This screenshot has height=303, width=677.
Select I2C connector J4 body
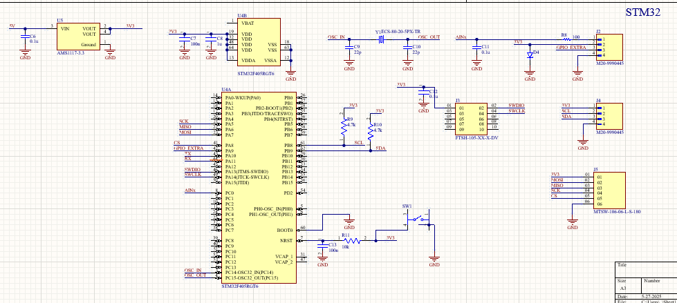coord(609,117)
